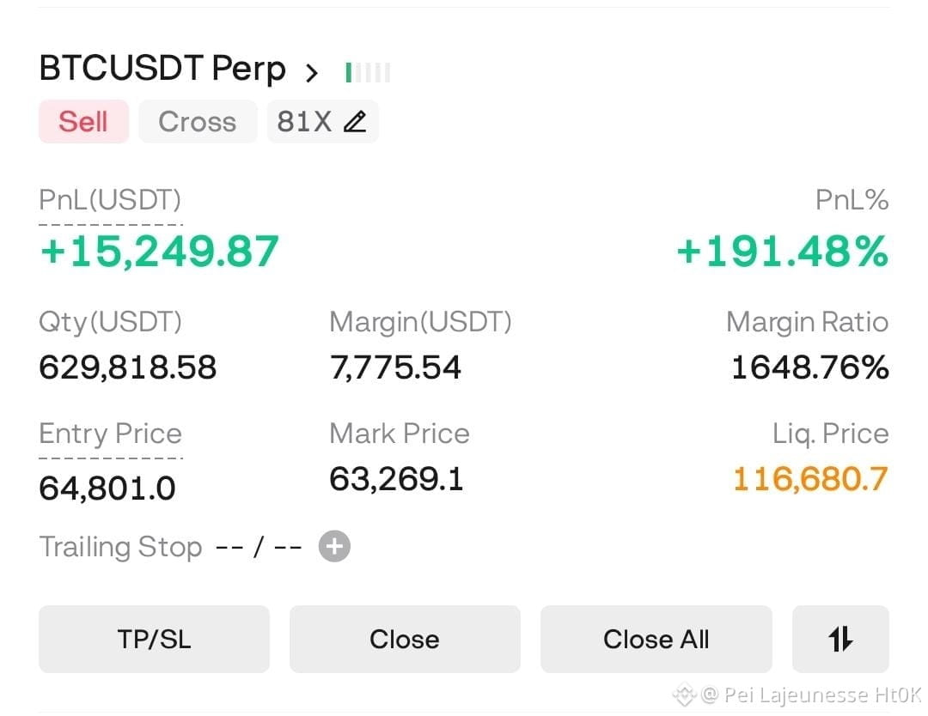The image size is (928, 716).
Task: Click the +191.48% PnL percentage
Action: (x=783, y=252)
